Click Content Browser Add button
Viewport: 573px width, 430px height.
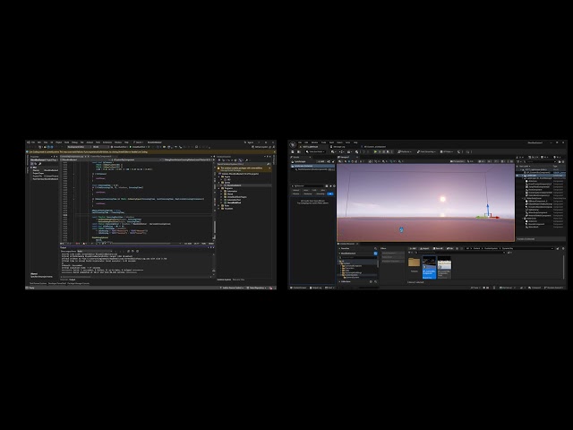413,249
